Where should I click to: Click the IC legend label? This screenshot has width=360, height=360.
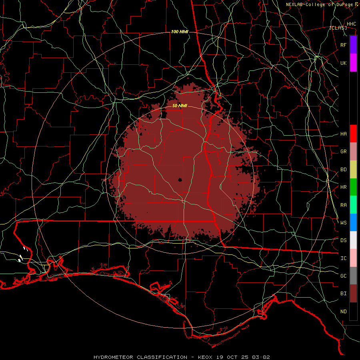343,258
